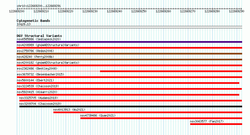250x135 pixels.
Task: Click nsv6013913 (Wu2021) variant label
Action: pos(69,110)
